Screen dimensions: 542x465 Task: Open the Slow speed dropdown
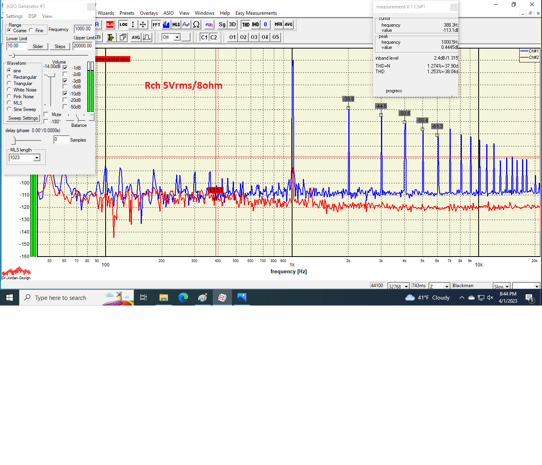tap(507, 286)
